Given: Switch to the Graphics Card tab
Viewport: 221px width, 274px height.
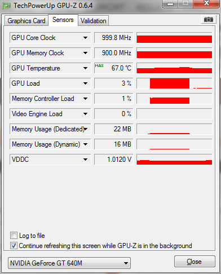Looking at the screenshot, I should (26, 21).
